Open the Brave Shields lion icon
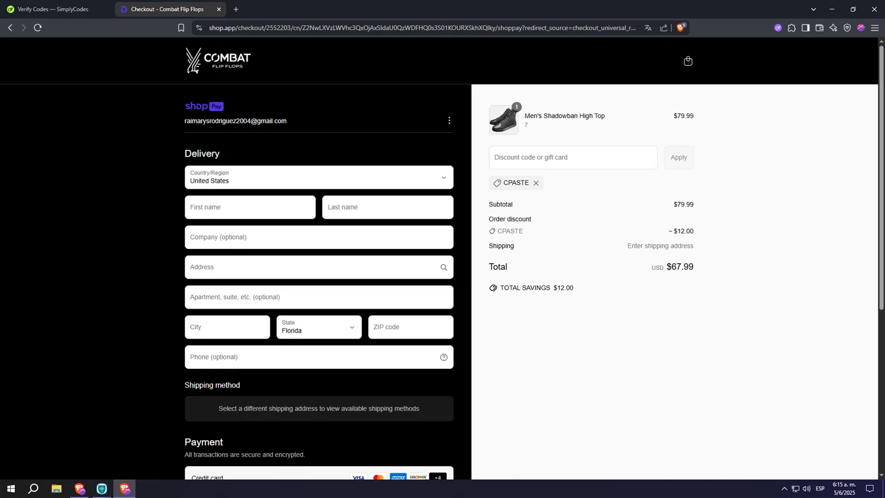Screen dimensions: 885x498 point(680,28)
